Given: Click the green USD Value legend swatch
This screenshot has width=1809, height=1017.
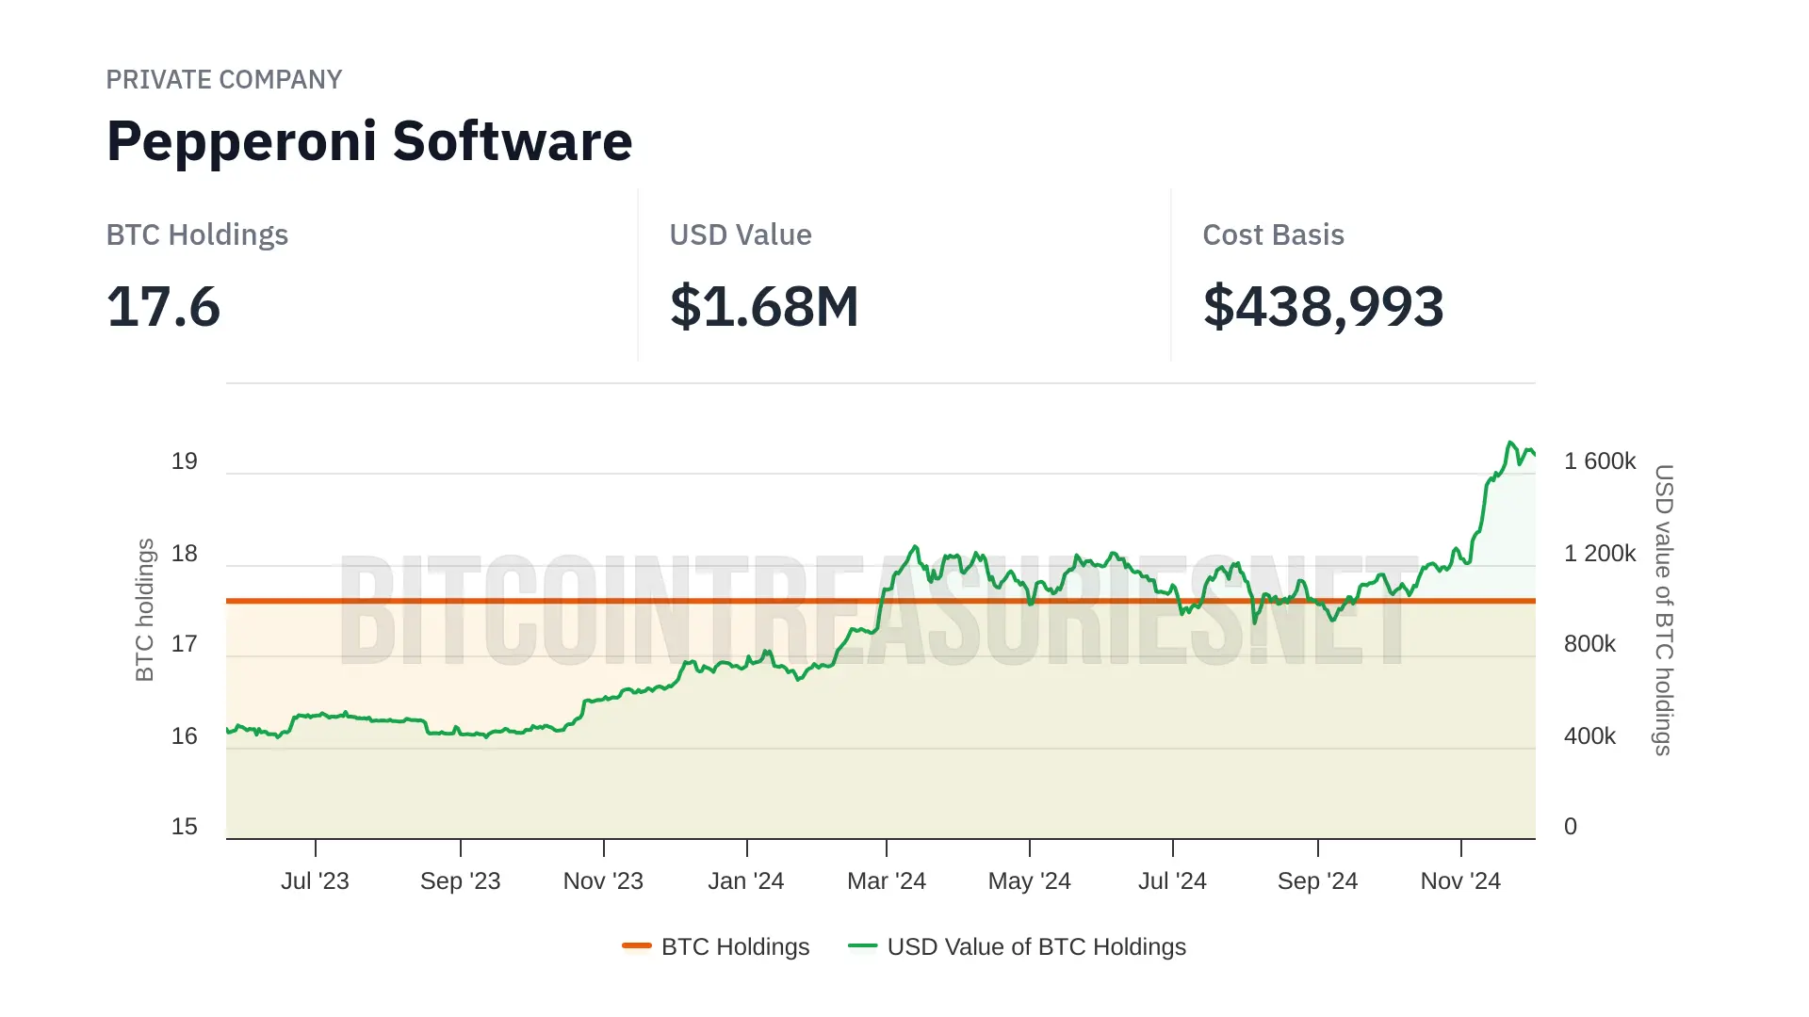Looking at the screenshot, I should point(862,945).
